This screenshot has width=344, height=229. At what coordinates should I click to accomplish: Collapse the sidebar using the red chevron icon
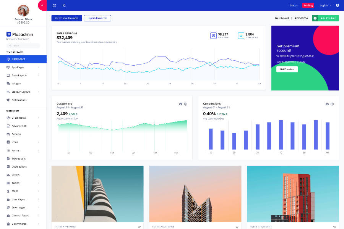42,5
